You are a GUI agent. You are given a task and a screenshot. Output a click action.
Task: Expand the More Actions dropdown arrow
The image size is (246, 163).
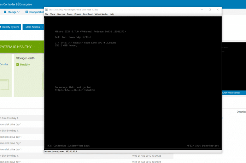[x=42, y=27]
